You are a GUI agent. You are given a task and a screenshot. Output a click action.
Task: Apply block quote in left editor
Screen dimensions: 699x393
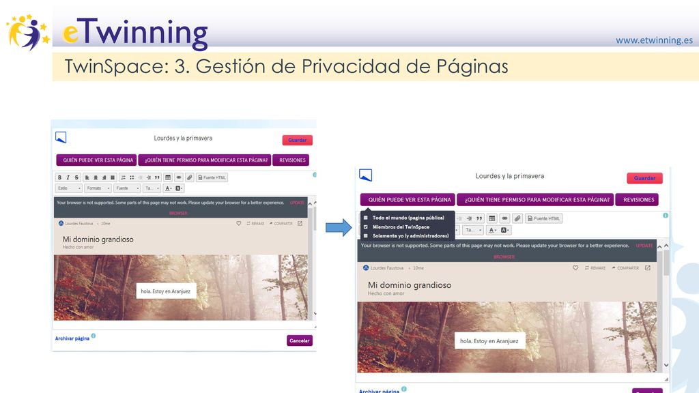(157, 177)
